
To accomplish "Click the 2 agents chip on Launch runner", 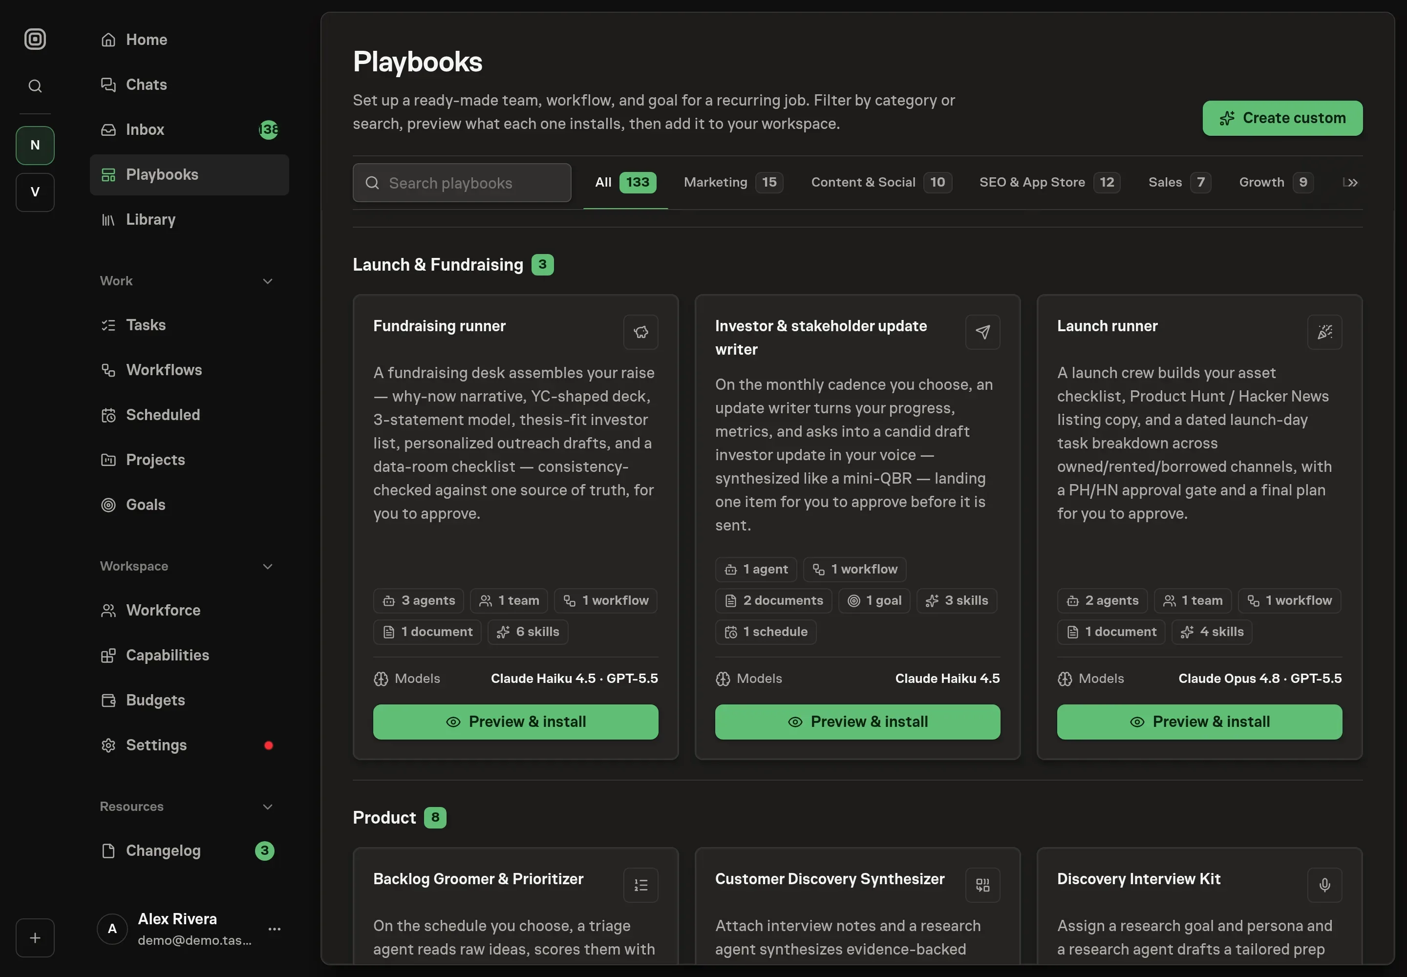I will click(x=1102, y=601).
